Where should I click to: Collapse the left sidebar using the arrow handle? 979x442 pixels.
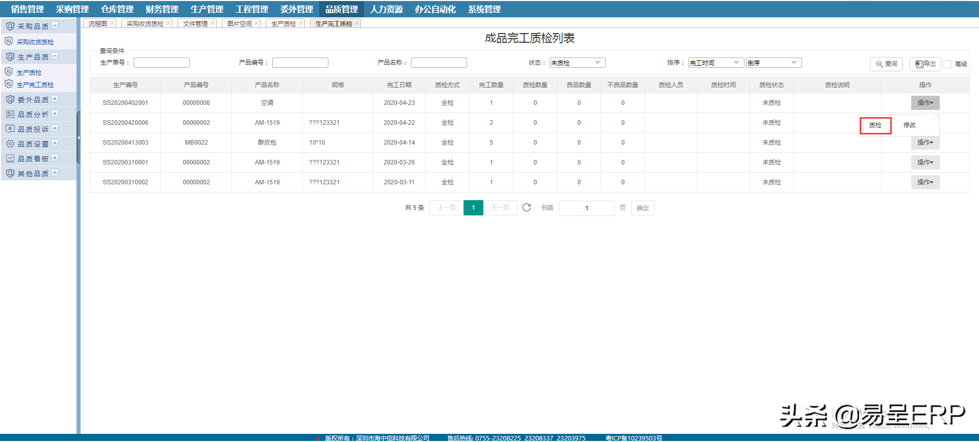(79, 137)
